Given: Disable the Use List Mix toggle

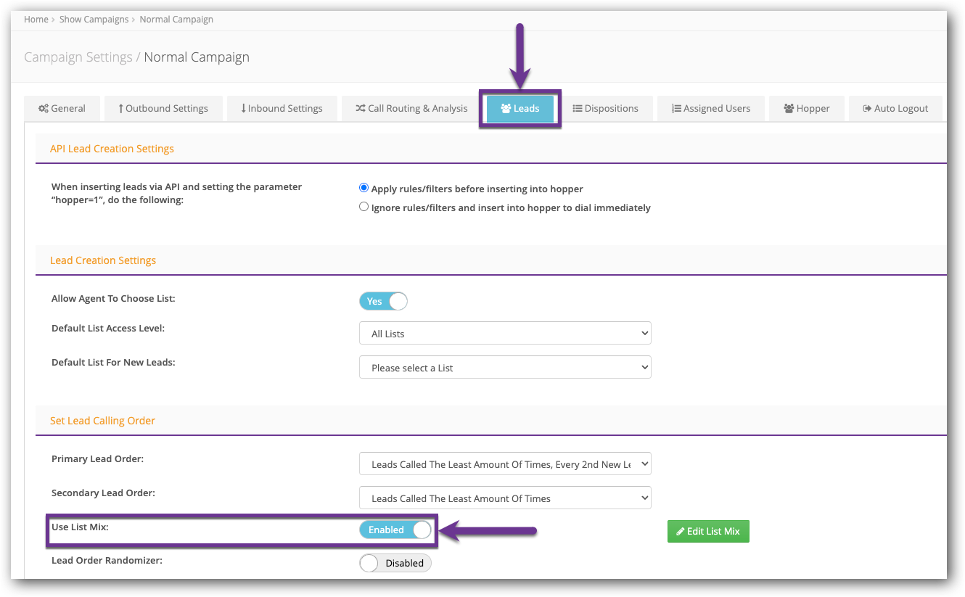Looking at the screenshot, I should (395, 530).
